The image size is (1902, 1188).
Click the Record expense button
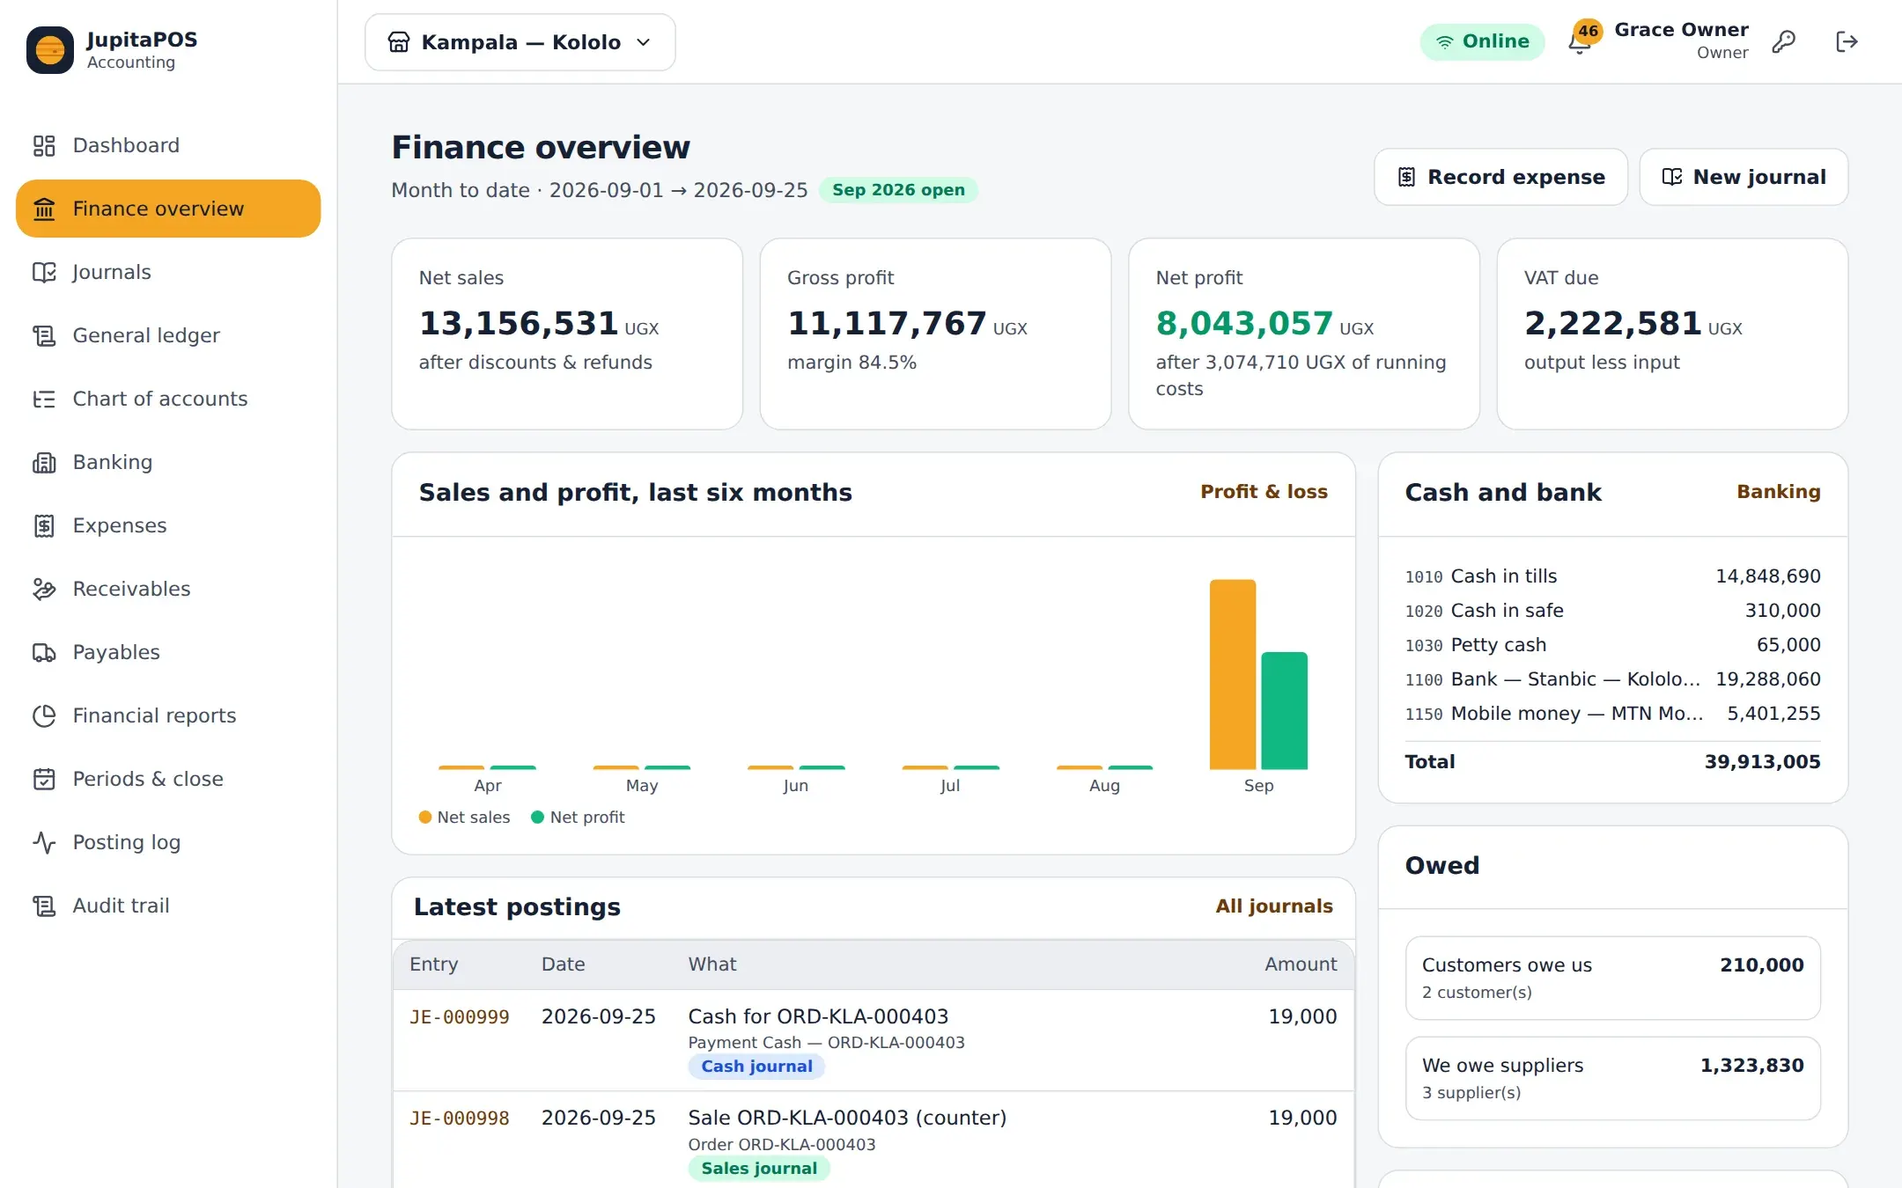point(1500,177)
